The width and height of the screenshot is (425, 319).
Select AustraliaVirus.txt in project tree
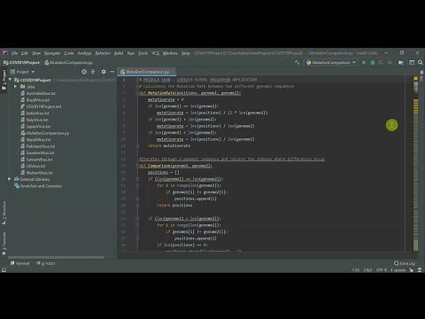[38, 93]
